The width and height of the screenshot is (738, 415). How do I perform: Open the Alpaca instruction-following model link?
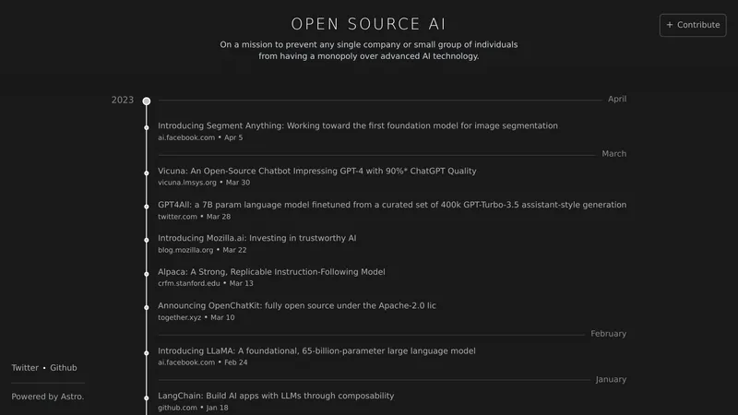[x=271, y=272]
